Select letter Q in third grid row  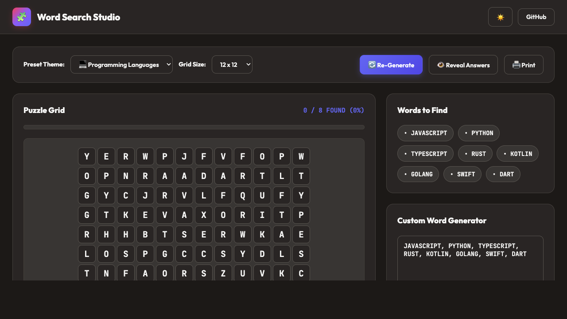(243, 195)
